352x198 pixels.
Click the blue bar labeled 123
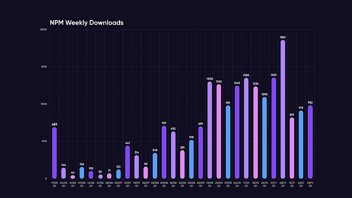pyautogui.click(x=118, y=174)
